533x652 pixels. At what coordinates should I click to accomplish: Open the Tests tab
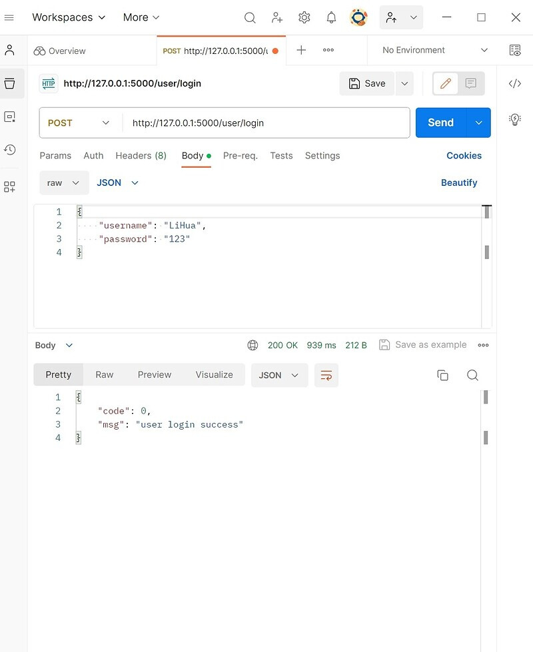281,156
